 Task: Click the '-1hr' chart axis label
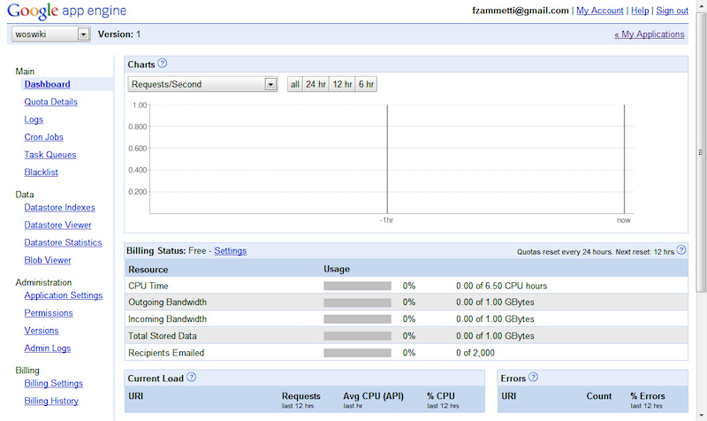coord(386,220)
